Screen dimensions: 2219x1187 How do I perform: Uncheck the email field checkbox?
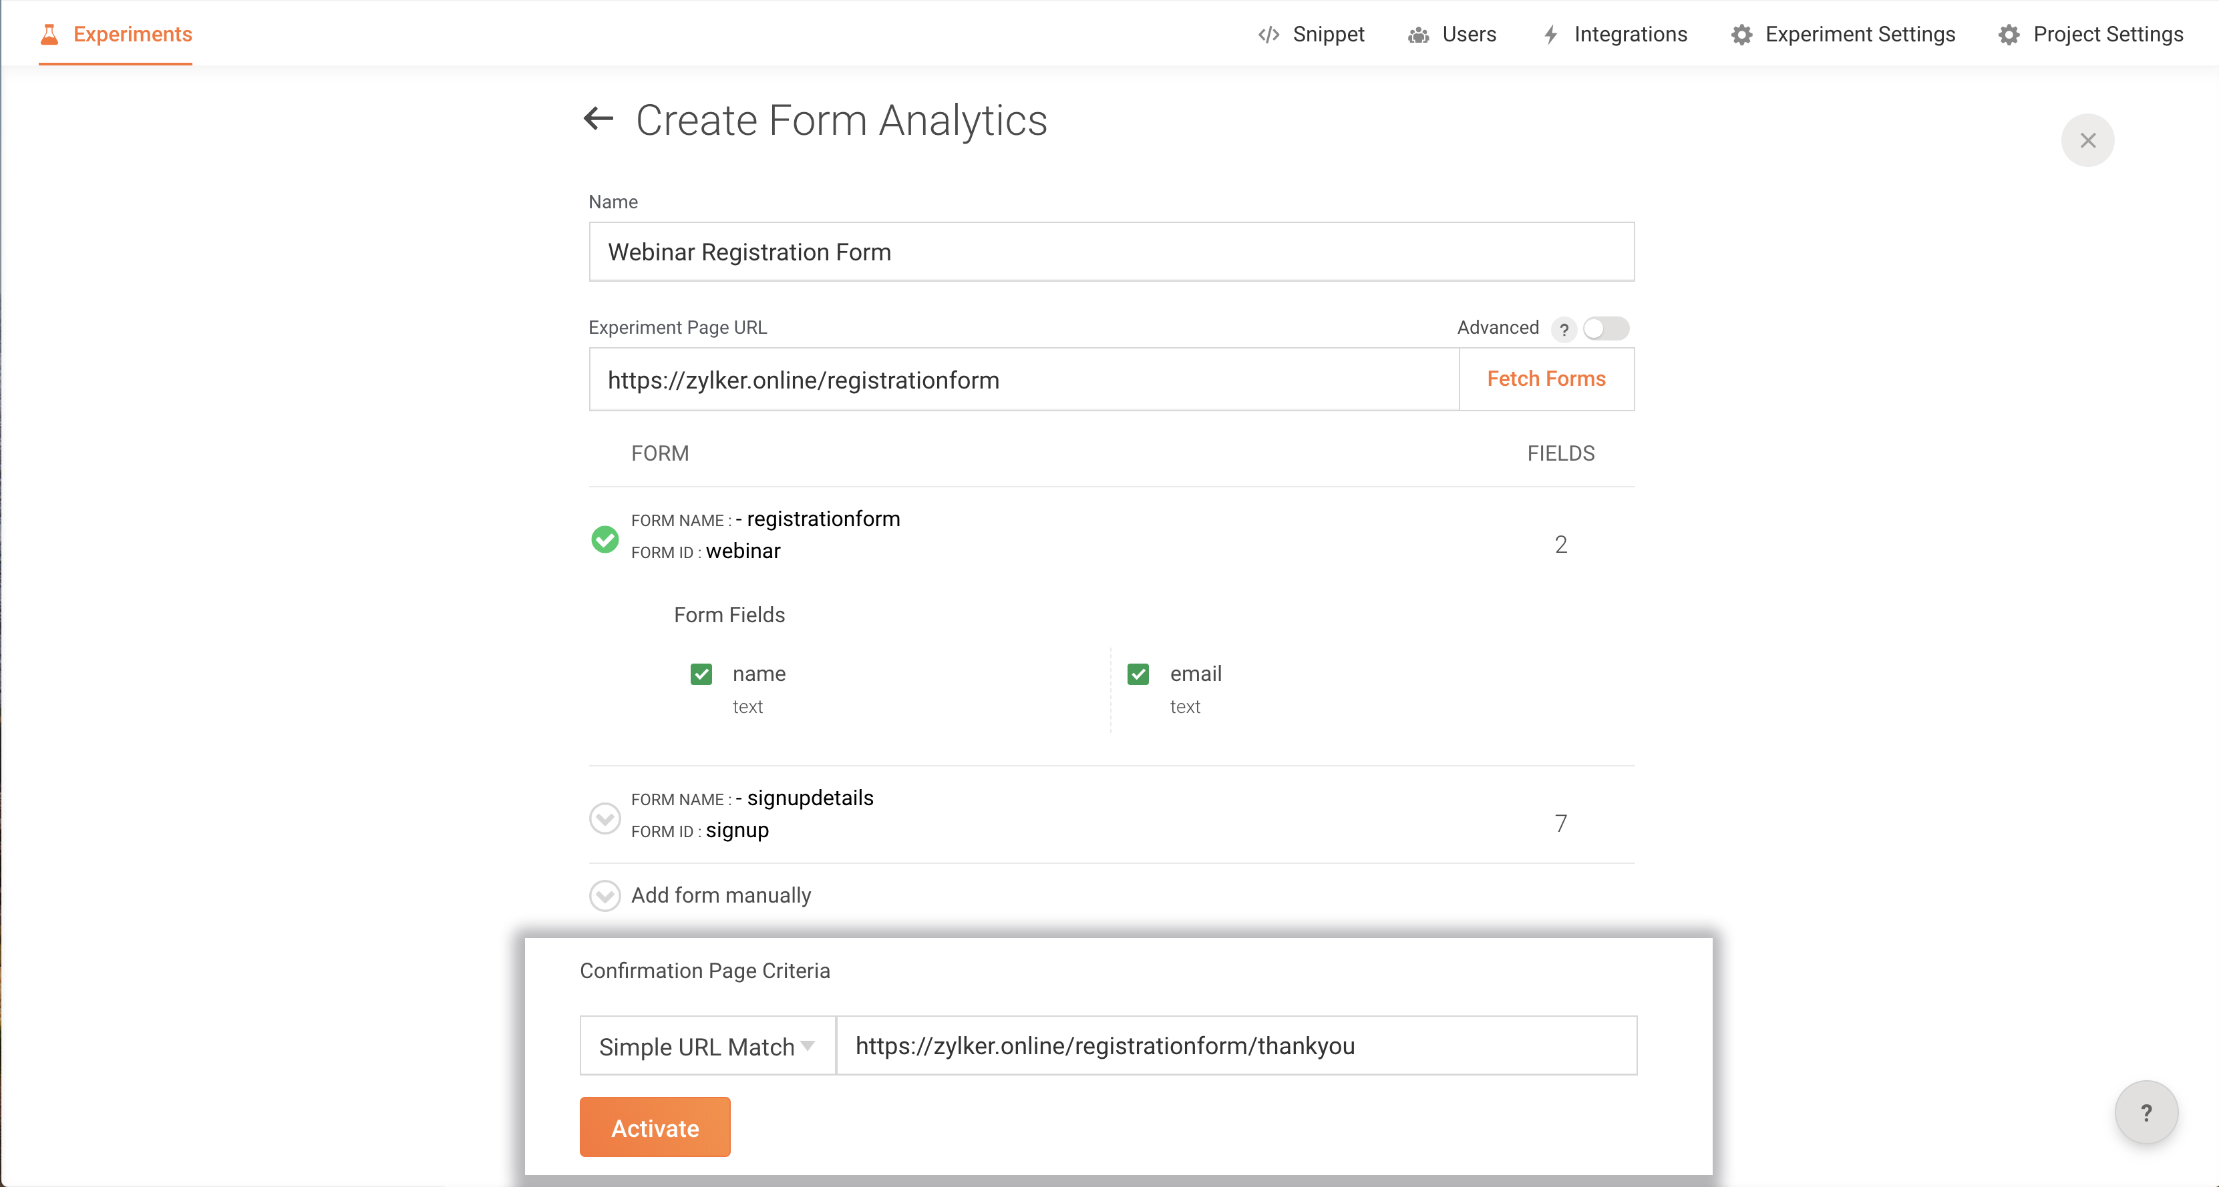click(1138, 674)
